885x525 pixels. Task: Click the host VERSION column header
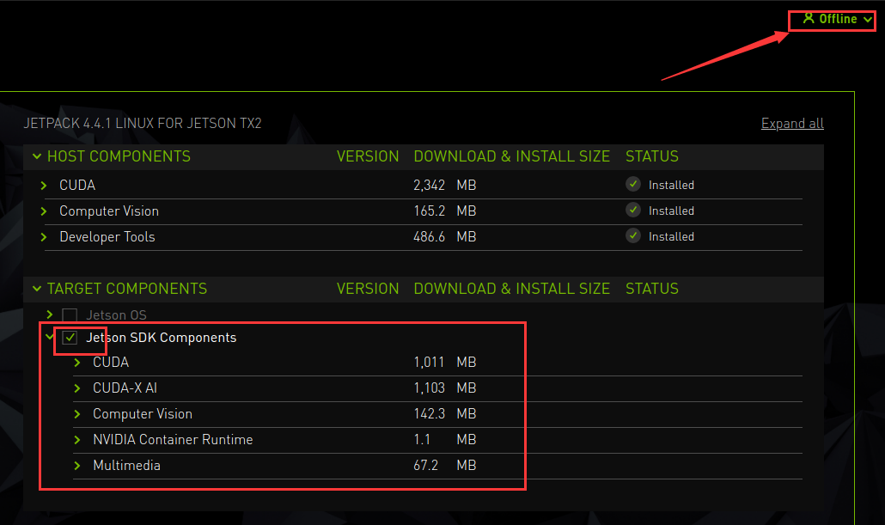(x=368, y=156)
